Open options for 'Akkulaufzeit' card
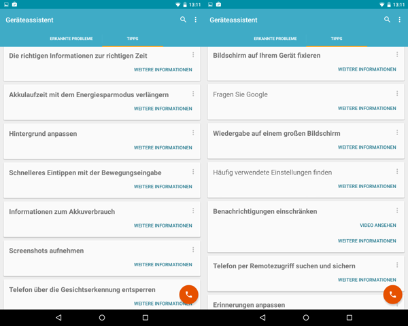 coord(193,94)
